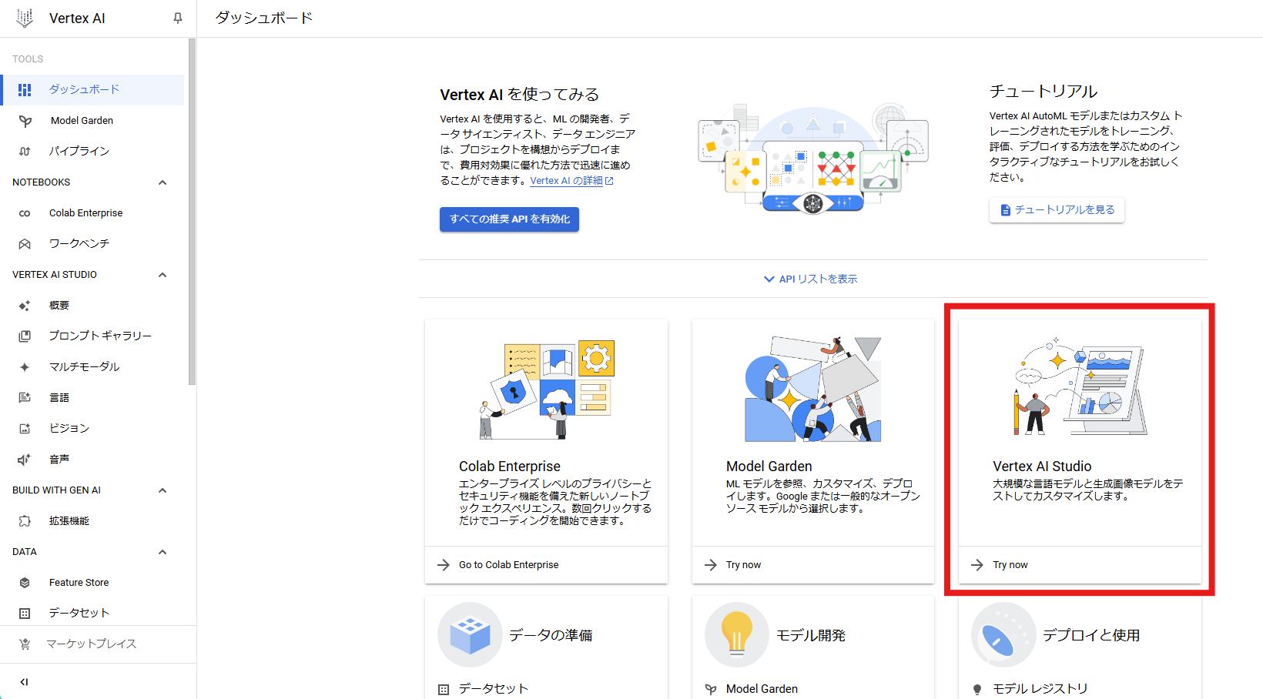
Task: Open 音声 in the sidebar
Action: click(92, 460)
